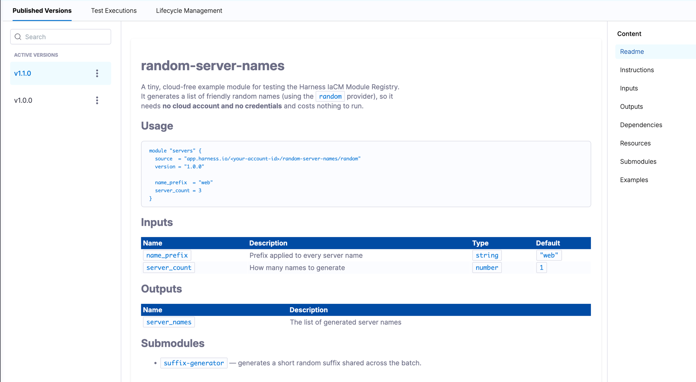Click the server_count input name

pos(169,268)
